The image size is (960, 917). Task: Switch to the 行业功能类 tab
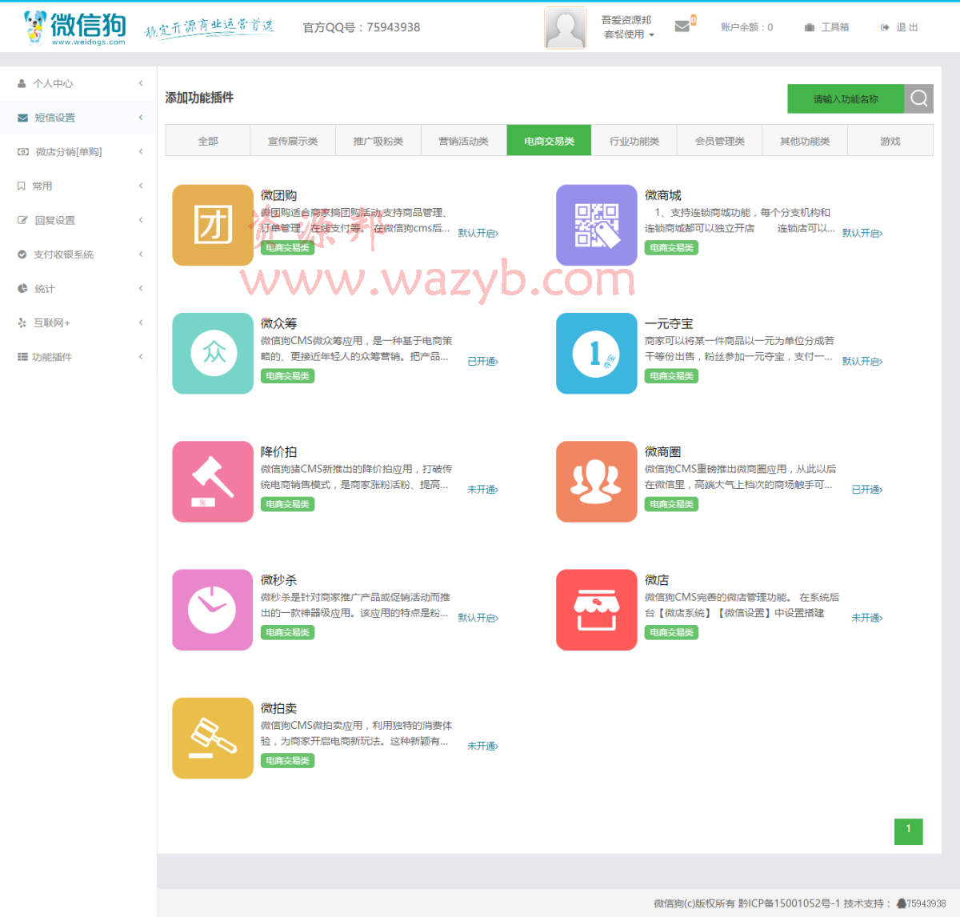click(x=634, y=141)
